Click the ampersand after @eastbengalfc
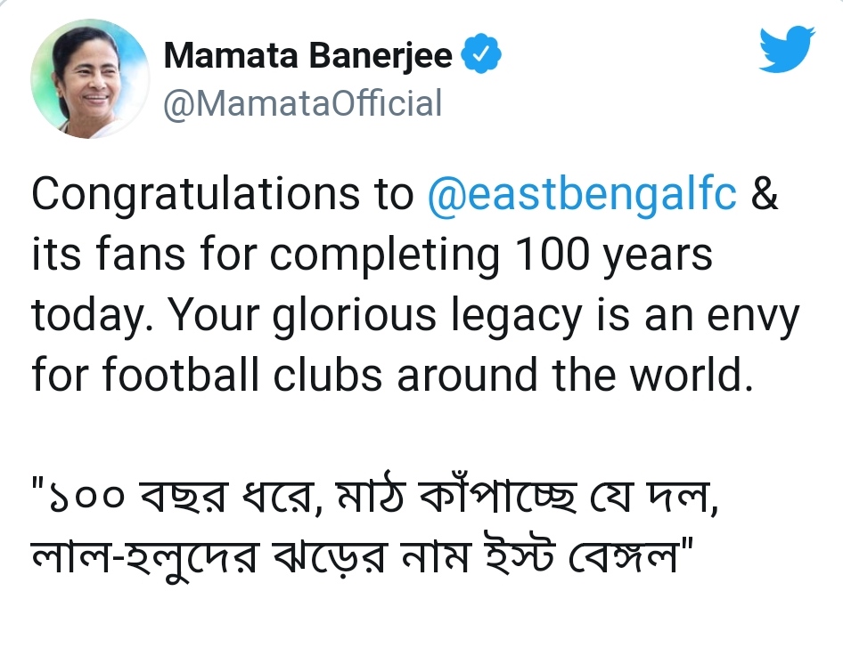 point(765,197)
